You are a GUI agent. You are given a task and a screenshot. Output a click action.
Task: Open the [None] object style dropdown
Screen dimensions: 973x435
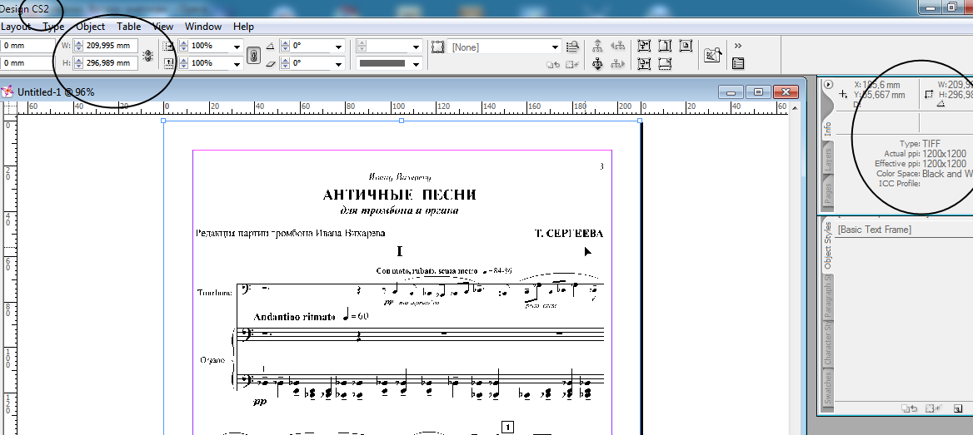tap(556, 47)
